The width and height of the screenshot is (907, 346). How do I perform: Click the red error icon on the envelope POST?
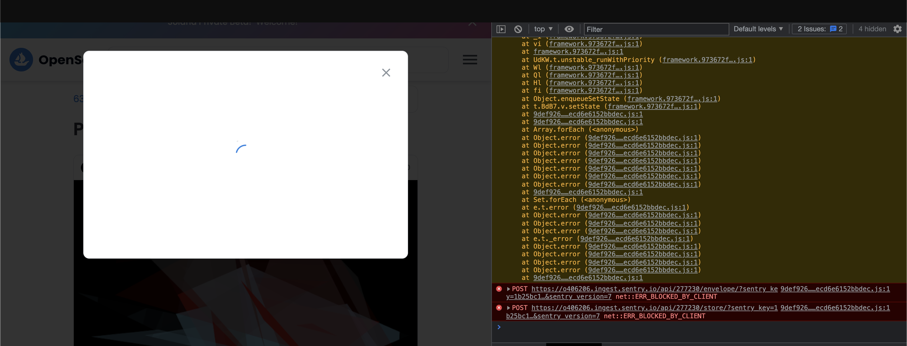[x=499, y=289]
